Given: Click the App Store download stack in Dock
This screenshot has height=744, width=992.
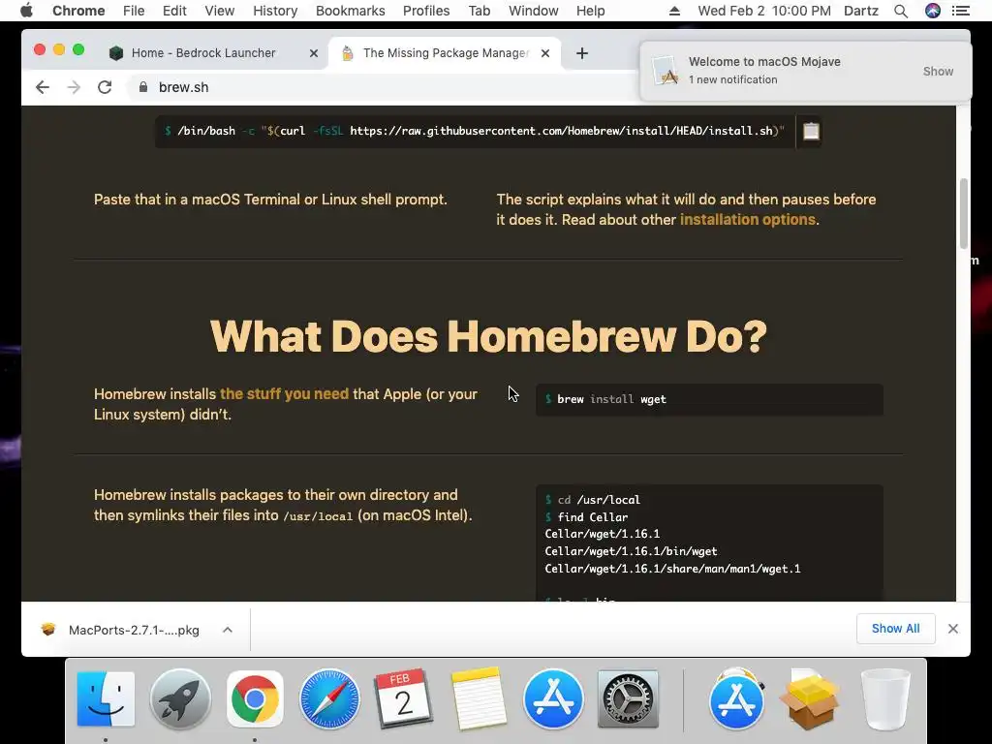Looking at the screenshot, I should [x=736, y=699].
